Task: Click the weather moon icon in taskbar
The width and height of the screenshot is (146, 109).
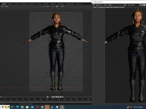Action: (x=128, y=107)
